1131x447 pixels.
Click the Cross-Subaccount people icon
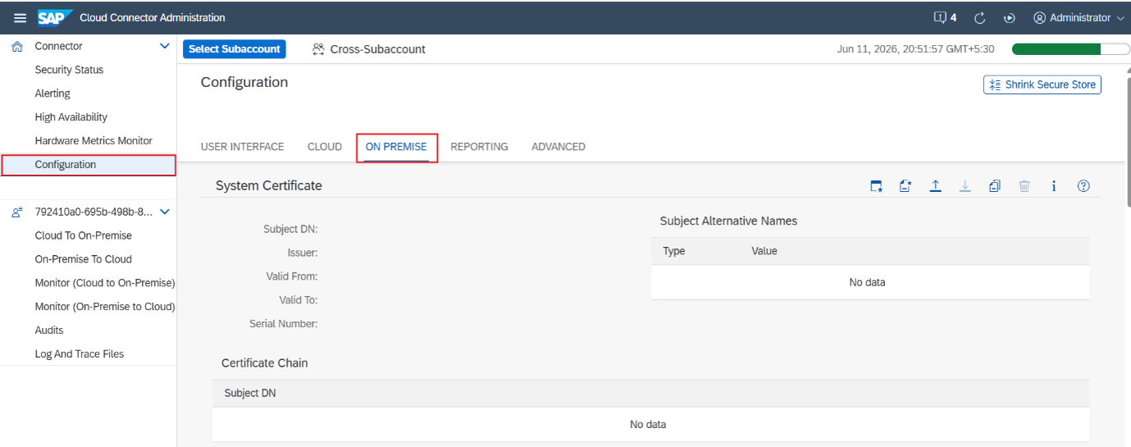pyautogui.click(x=318, y=49)
